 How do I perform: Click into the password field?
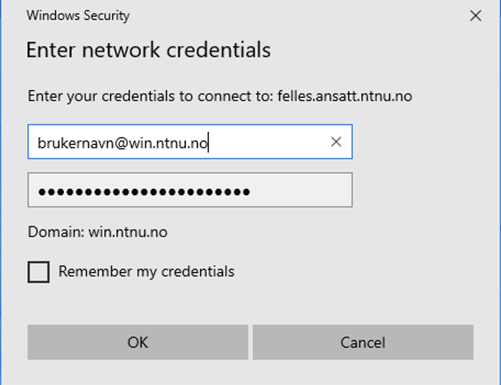[x=190, y=191]
